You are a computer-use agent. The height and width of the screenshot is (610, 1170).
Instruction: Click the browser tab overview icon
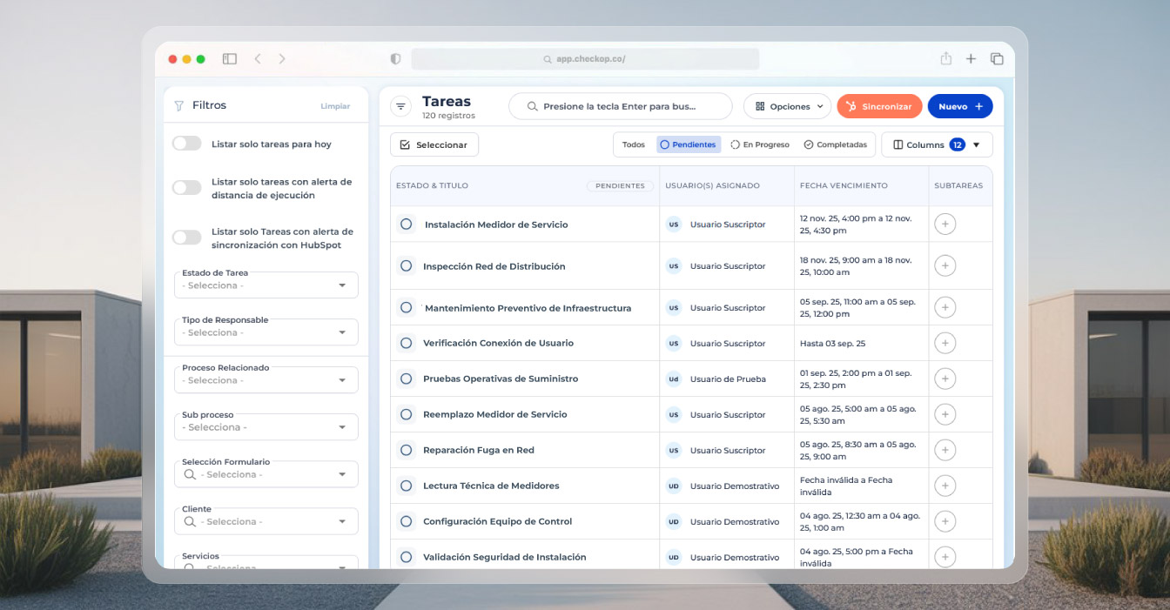997,59
